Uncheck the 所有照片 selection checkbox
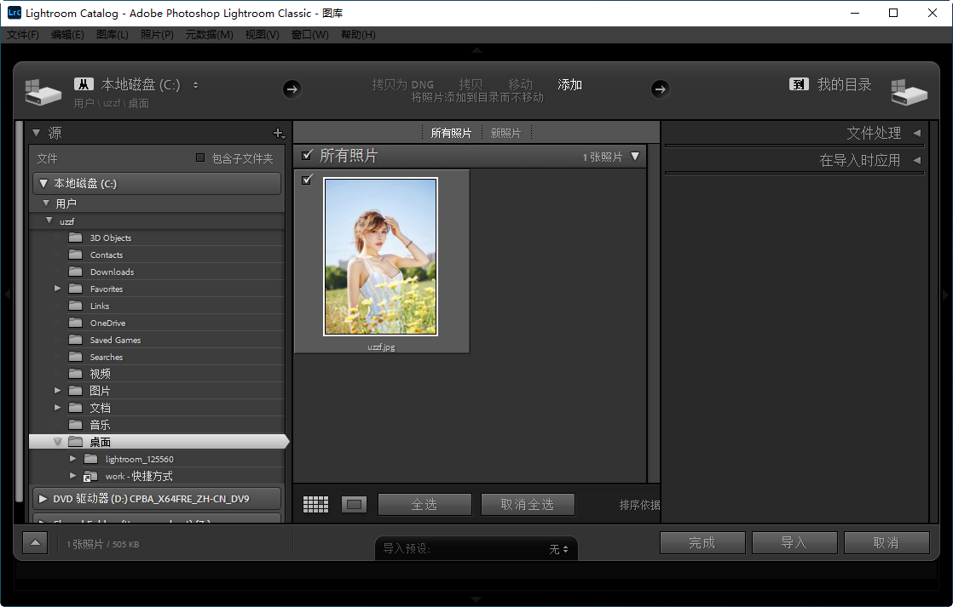This screenshot has width=953, height=607. [x=307, y=156]
